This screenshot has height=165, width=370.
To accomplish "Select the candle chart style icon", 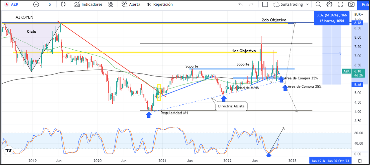I will pos(63,4).
